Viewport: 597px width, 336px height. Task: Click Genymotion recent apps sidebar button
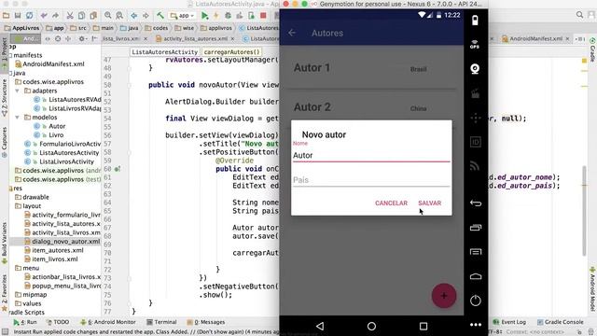[x=476, y=228]
